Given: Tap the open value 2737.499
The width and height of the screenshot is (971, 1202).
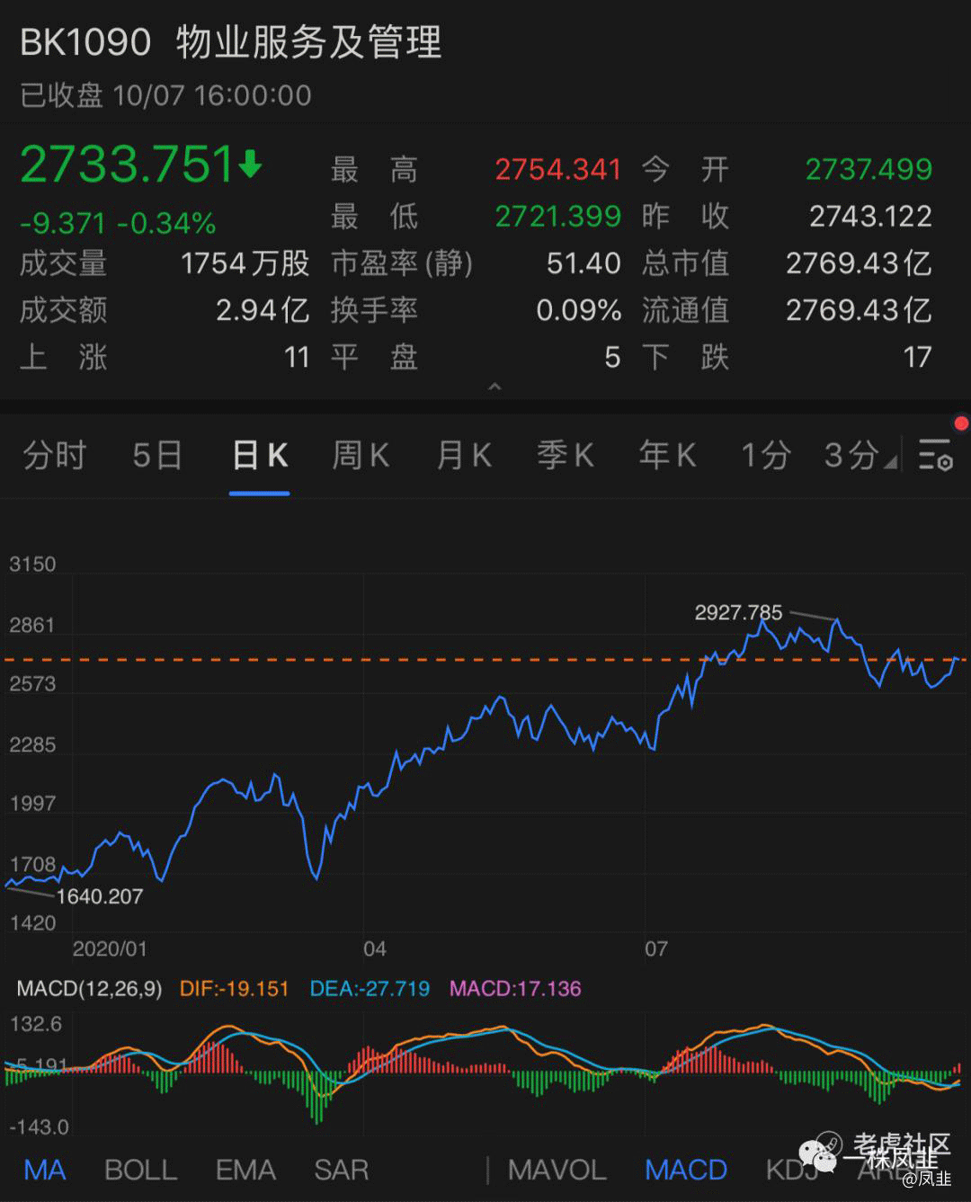Looking at the screenshot, I should tap(869, 169).
